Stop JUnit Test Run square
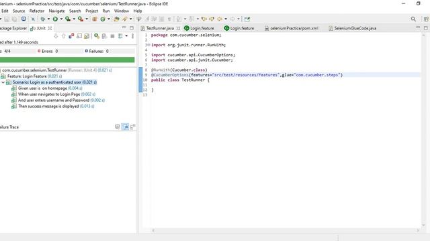The image size is (430, 241). pos(112,36)
